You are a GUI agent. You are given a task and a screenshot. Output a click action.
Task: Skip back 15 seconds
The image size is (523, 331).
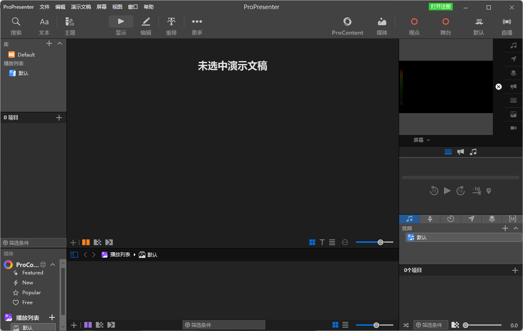pyautogui.click(x=434, y=191)
